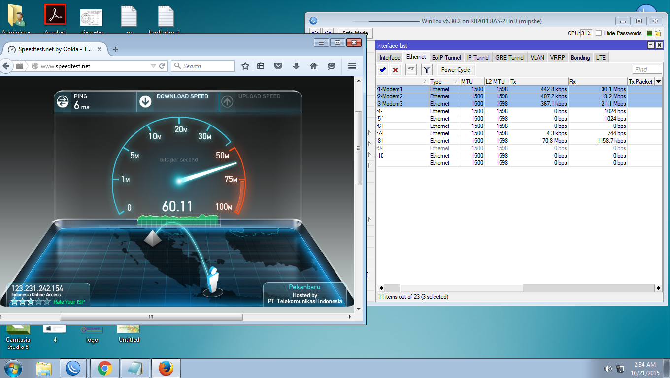
Task: Reload the speedtest.net page
Action: point(162,66)
